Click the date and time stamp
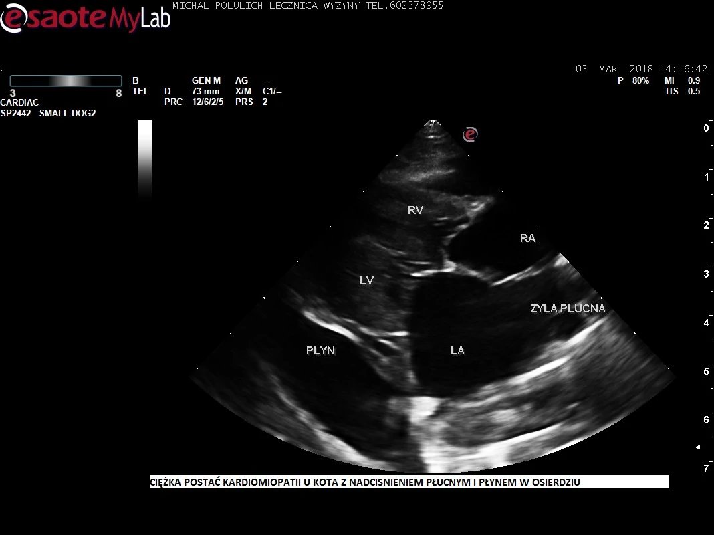 [x=641, y=69]
